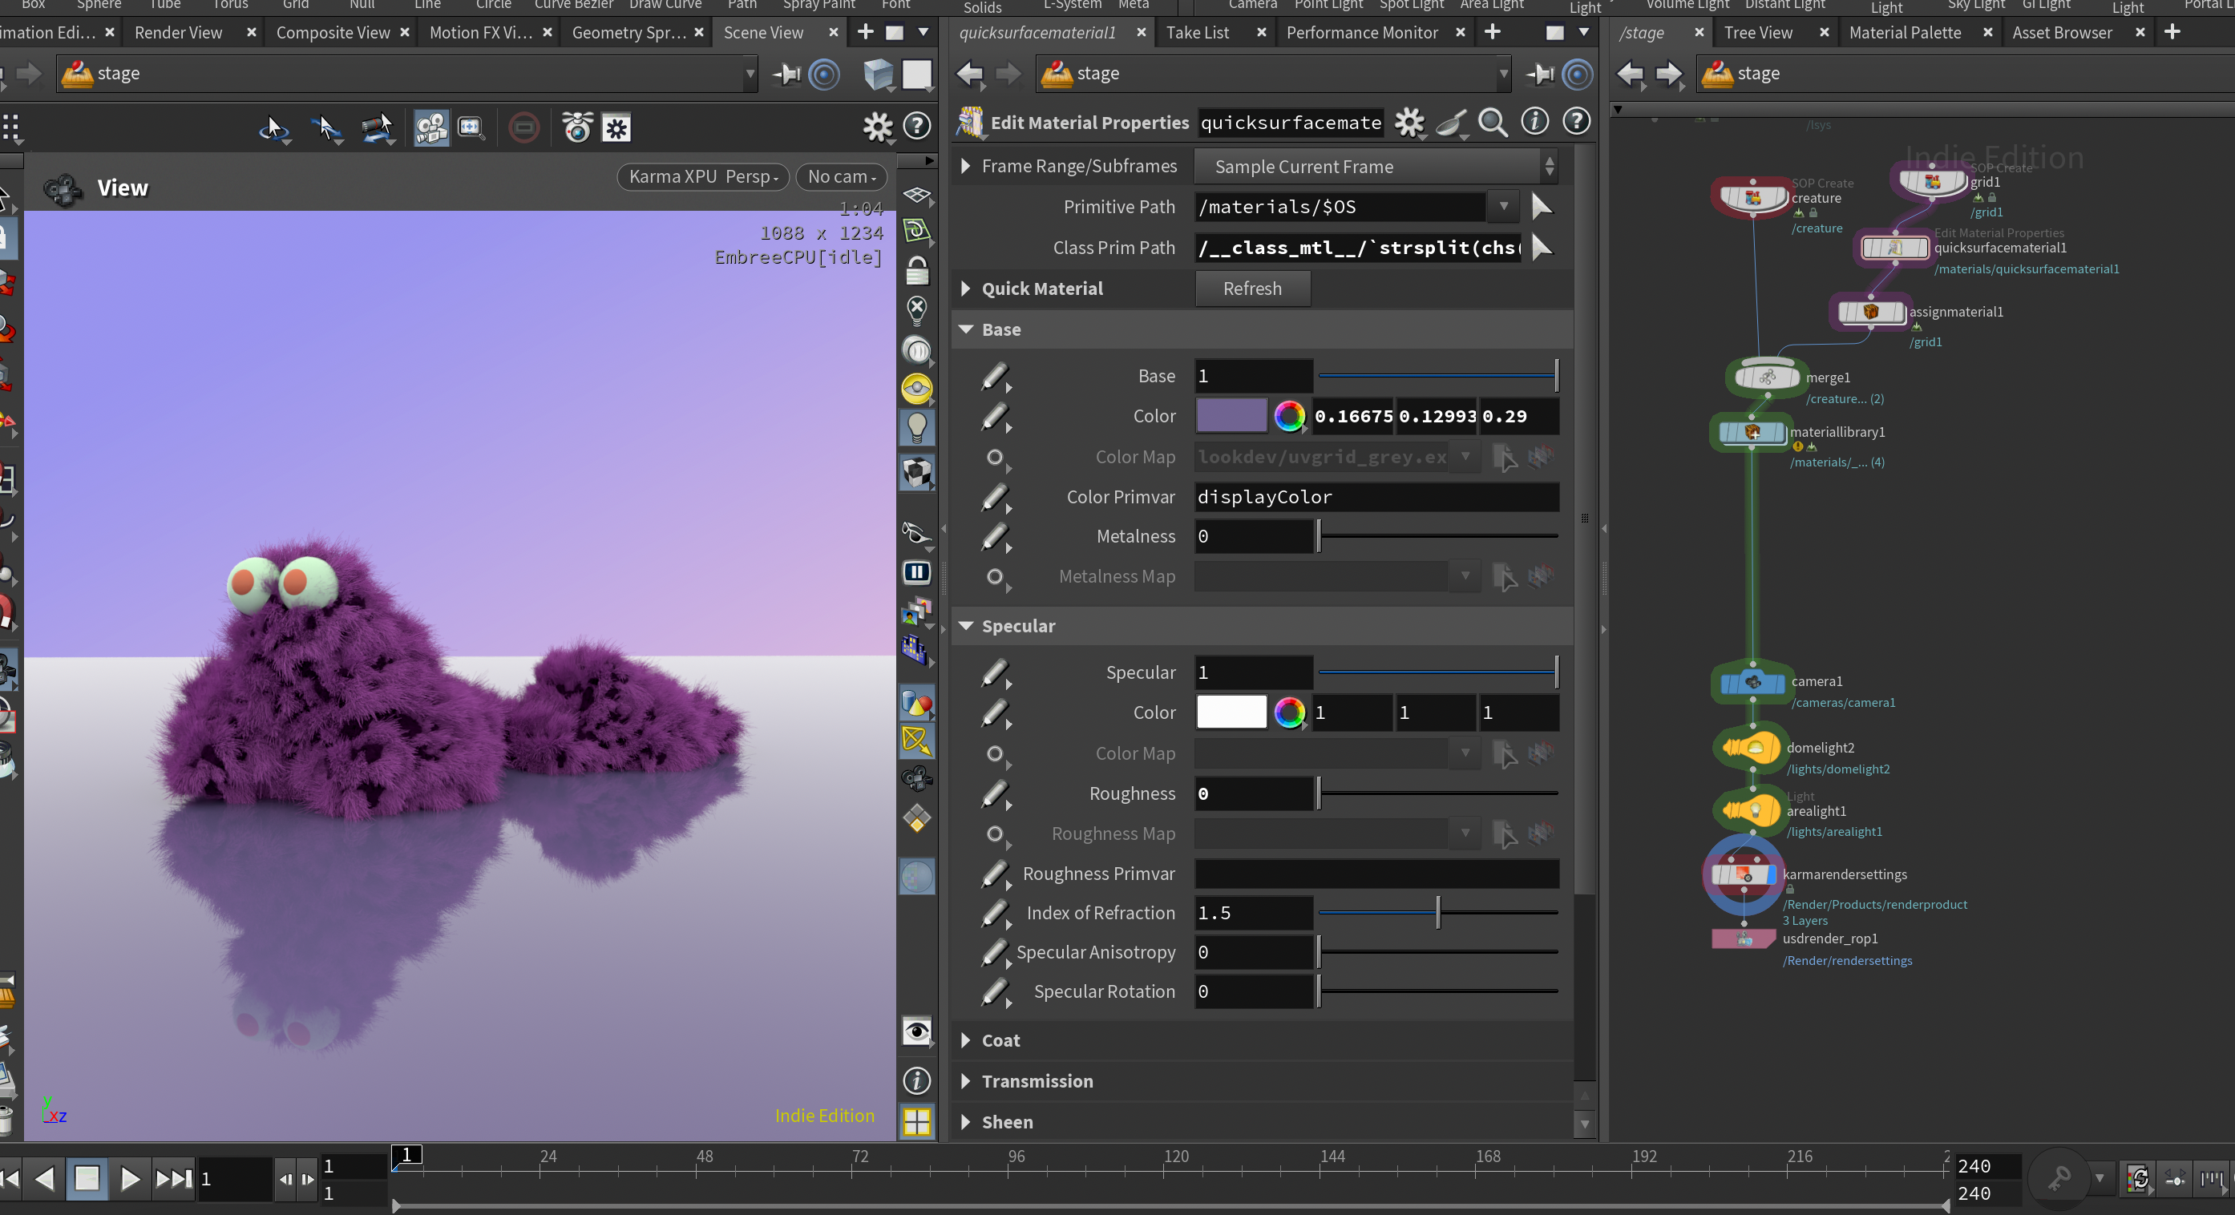Toggle the Metalness Map enable circle
The image size is (2235, 1215).
tap(995, 577)
